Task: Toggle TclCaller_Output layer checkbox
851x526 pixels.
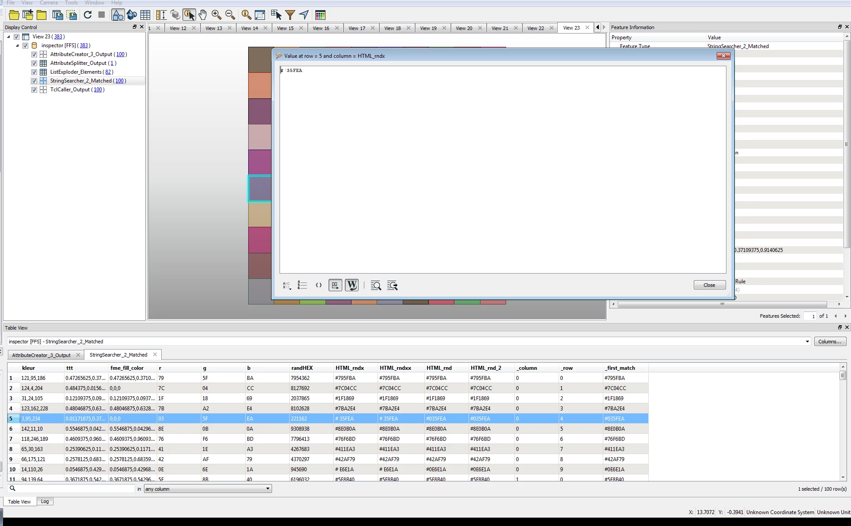Action: click(x=34, y=90)
